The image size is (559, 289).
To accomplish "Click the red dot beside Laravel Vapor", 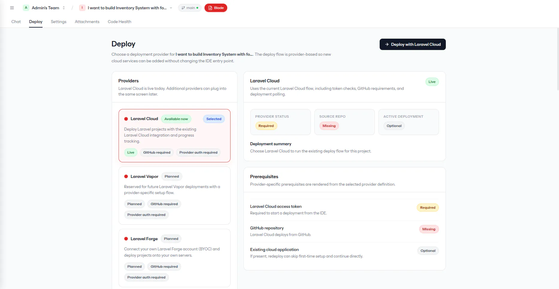I will pyautogui.click(x=126, y=176).
